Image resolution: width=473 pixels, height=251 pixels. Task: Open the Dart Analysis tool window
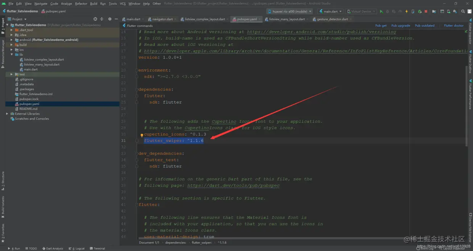tap(53, 248)
